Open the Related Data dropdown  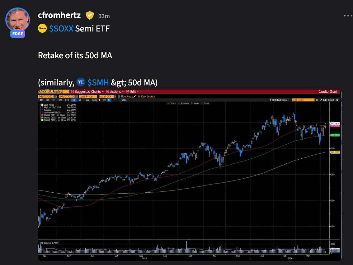(x=279, y=100)
